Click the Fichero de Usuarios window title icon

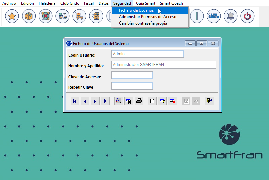(69, 43)
